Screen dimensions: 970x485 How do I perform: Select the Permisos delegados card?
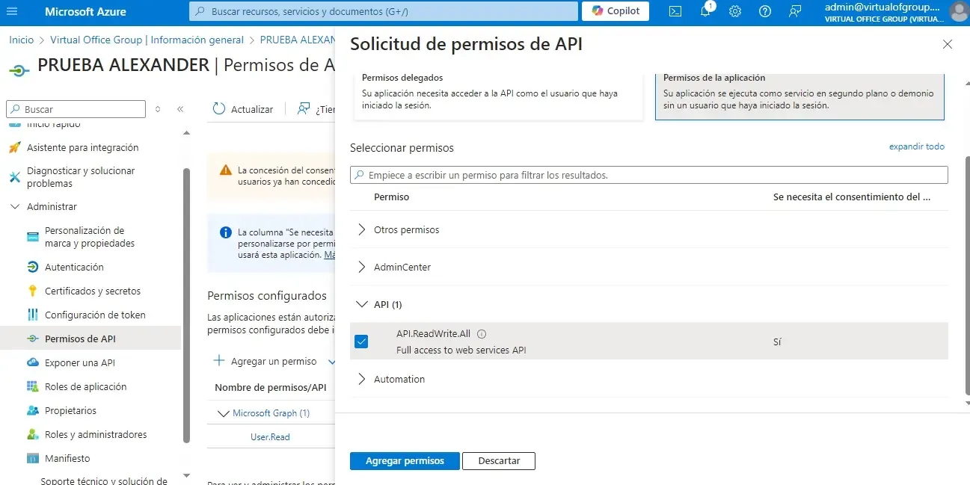point(497,95)
